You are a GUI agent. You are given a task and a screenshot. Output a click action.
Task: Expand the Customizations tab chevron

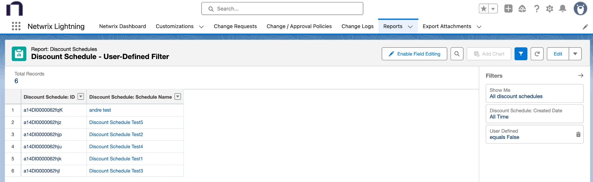coord(201,27)
